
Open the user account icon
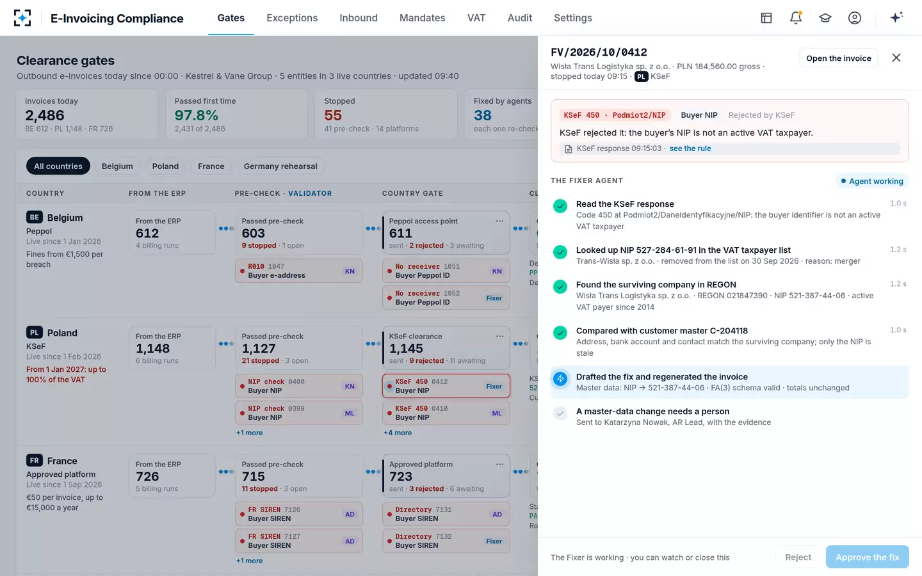click(855, 18)
